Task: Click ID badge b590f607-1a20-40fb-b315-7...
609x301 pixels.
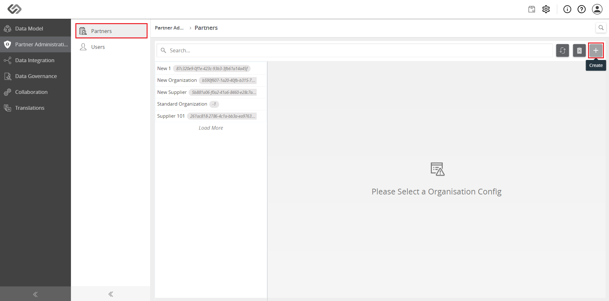Action: [228, 80]
